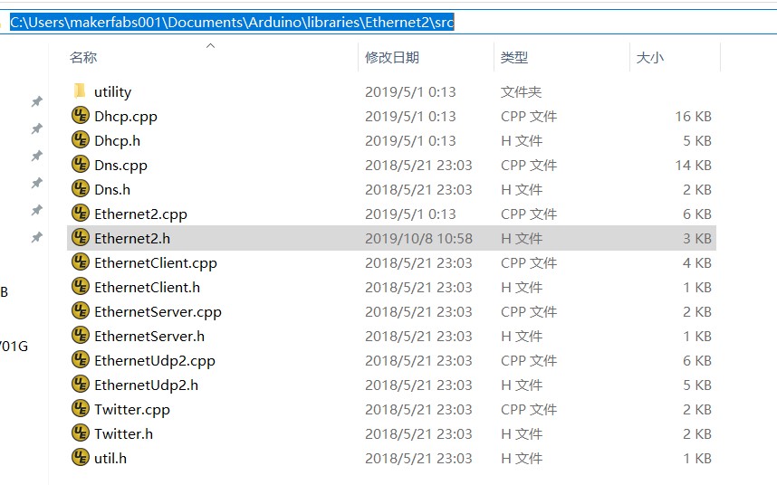Image resolution: width=777 pixels, height=485 pixels.
Task: Click the 2019/10/8 10:58 date of Ethernet2.h
Action: (418, 239)
